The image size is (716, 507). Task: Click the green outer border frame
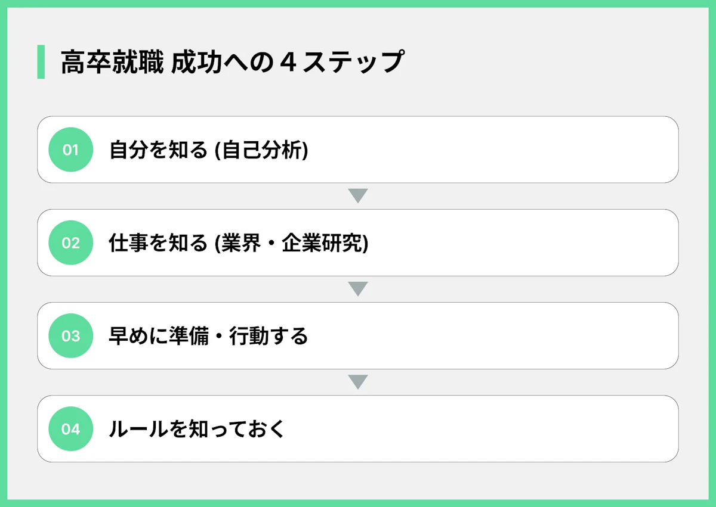tap(358, 3)
